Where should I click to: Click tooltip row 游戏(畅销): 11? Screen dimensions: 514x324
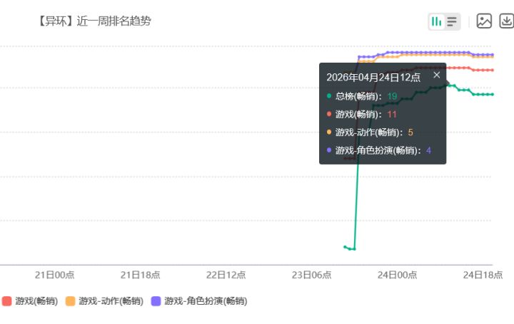coord(362,115)
